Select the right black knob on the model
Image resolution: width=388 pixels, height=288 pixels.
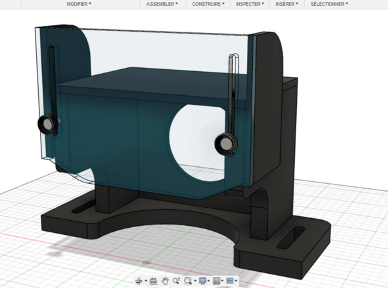(226, 142)
